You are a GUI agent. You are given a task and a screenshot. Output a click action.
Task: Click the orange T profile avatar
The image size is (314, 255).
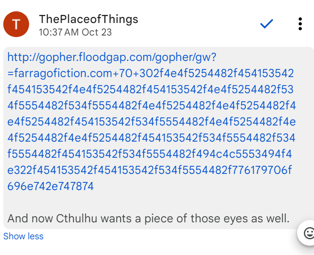click(16, 24)
